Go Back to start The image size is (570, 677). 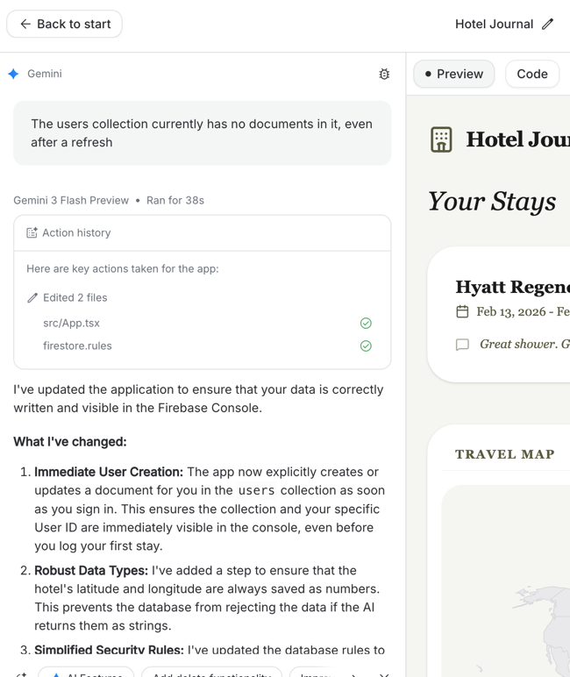coord(64,24)
